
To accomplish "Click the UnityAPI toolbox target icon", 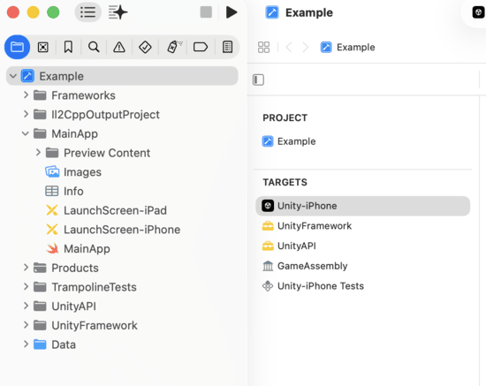I will 268,246.
